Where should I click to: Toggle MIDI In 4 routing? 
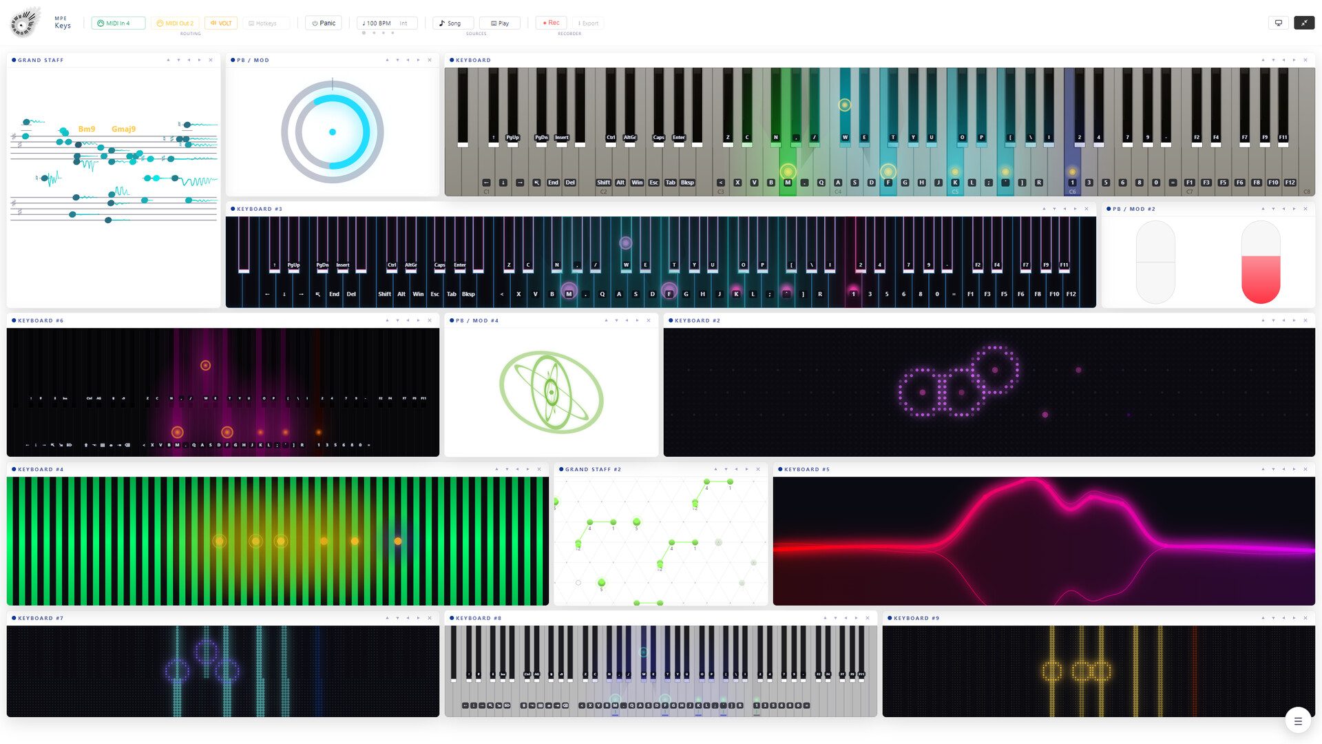pos(118,23)
